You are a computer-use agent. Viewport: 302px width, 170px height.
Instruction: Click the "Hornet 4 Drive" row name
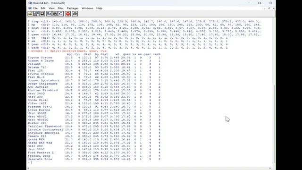click(41, 61)
